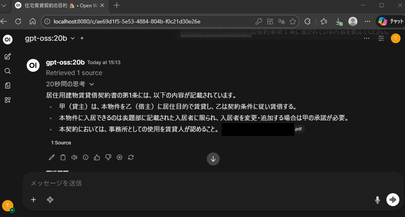This screenshot has height=217, width=405.
Task: Regenerate the response
Action: [x=131, y=157]
